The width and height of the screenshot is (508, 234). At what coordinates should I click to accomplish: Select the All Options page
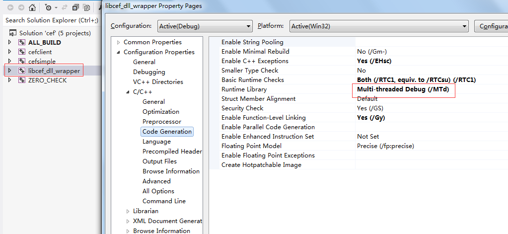click(158, 191)
